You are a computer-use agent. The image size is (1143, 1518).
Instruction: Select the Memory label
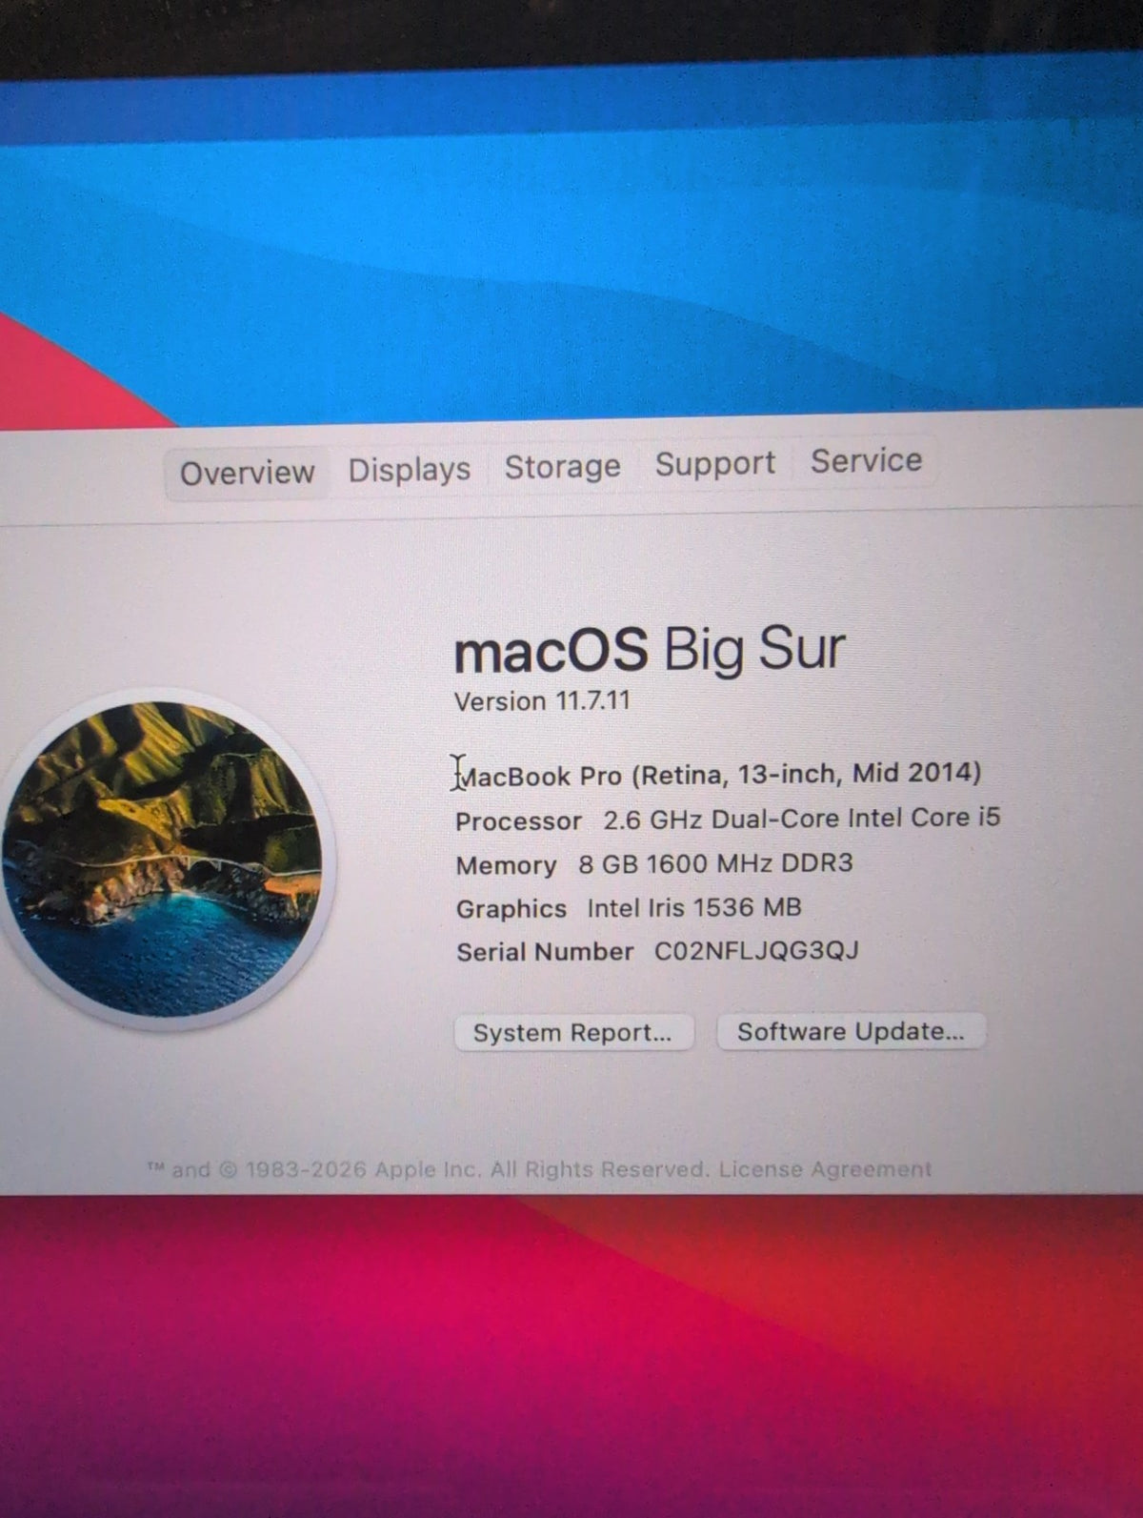(x=506, y=866)
